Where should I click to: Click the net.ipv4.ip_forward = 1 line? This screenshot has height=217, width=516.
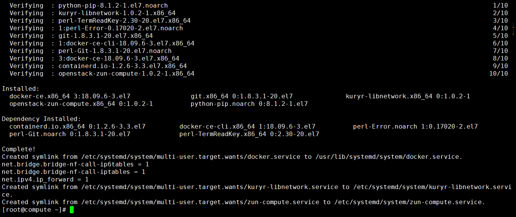(x=45, y=180)
